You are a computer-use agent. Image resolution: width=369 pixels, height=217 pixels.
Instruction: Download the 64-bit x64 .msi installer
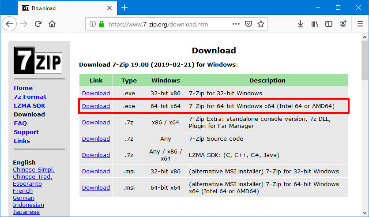click(96, 187)
